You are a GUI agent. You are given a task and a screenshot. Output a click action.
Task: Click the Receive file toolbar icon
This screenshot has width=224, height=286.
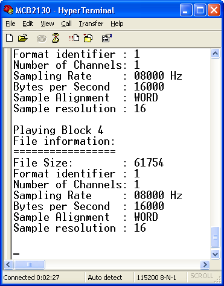tap(88, 38)
